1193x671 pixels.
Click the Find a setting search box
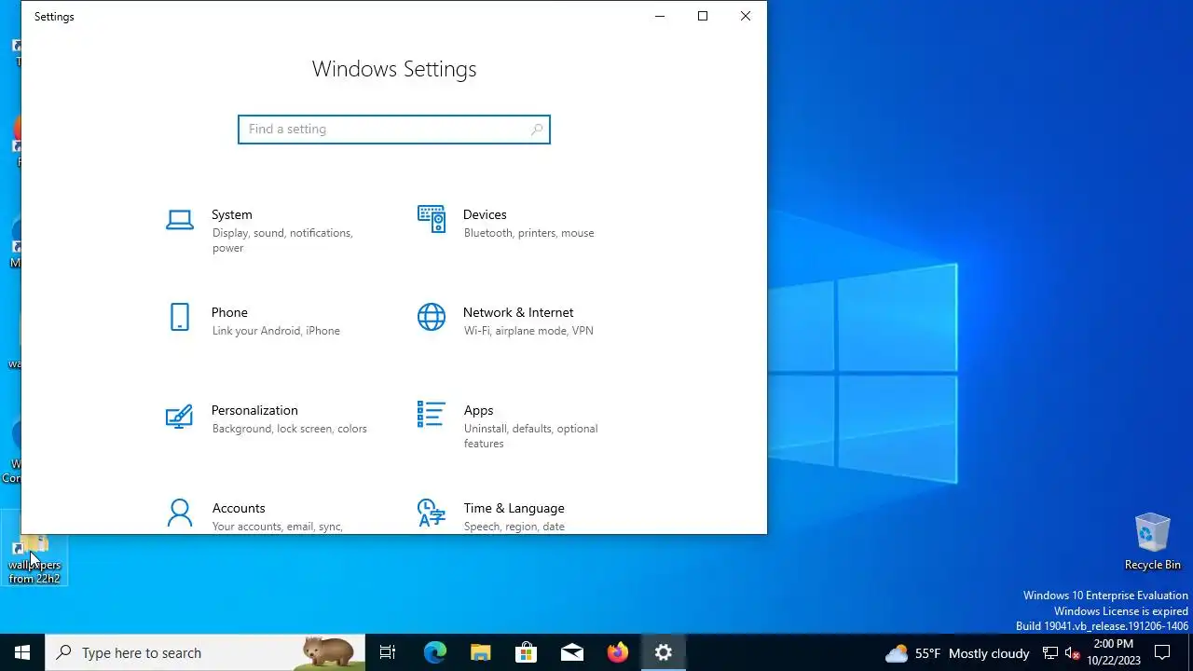click(x=394, y=130)
